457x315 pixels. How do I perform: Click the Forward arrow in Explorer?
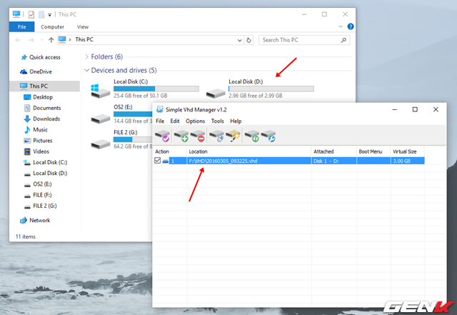(x=31, y=40)
